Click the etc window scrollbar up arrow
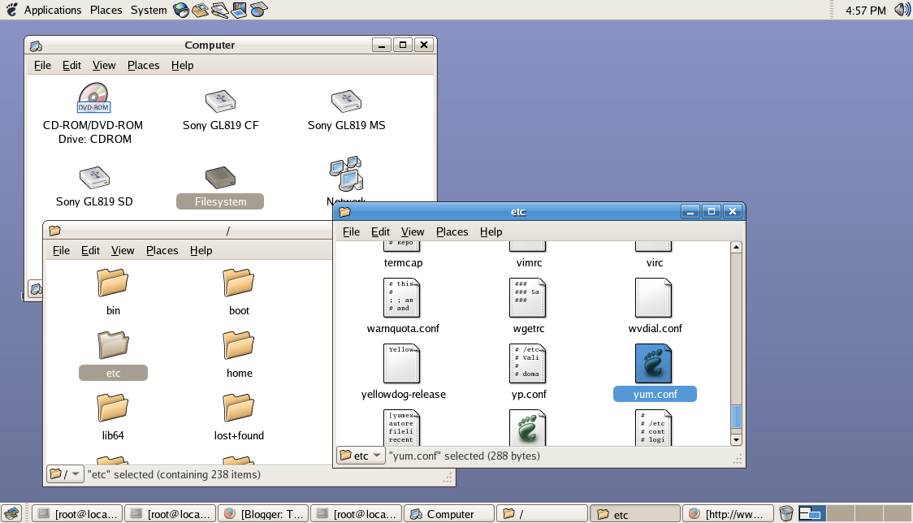Viewport: 913px width, 523px height. click(x=736, y=247)
